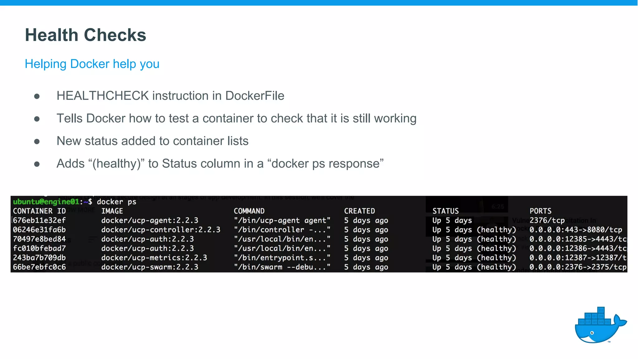Viewport: 638px width, 359px height.
Task: Click image docker/ucp-auth:2.2.3 in the 70497e8bed84 row
Action: click(x=148, y=239)
